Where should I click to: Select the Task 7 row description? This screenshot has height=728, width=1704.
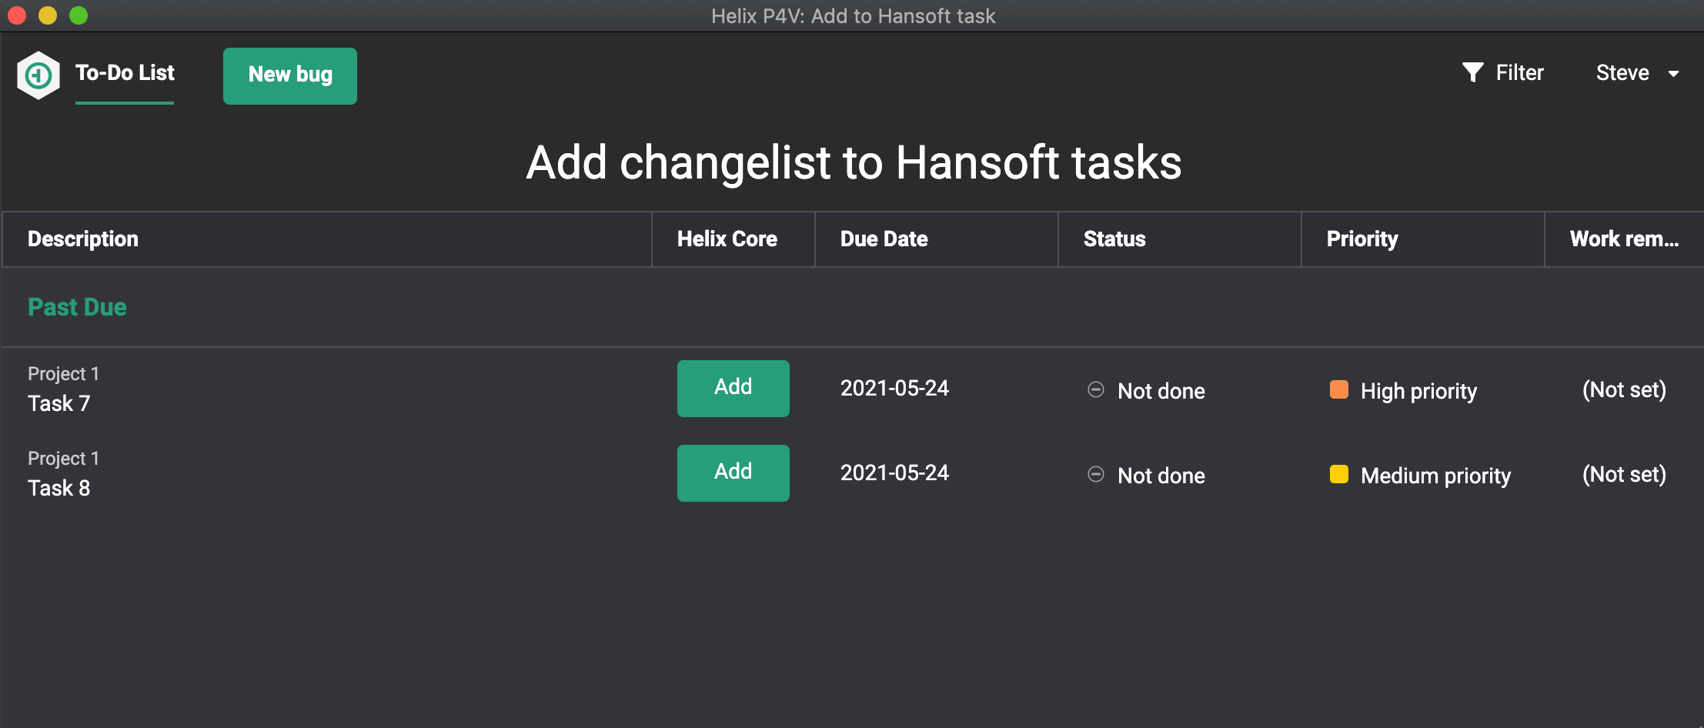pyautogui.click(x=59, y=403)
